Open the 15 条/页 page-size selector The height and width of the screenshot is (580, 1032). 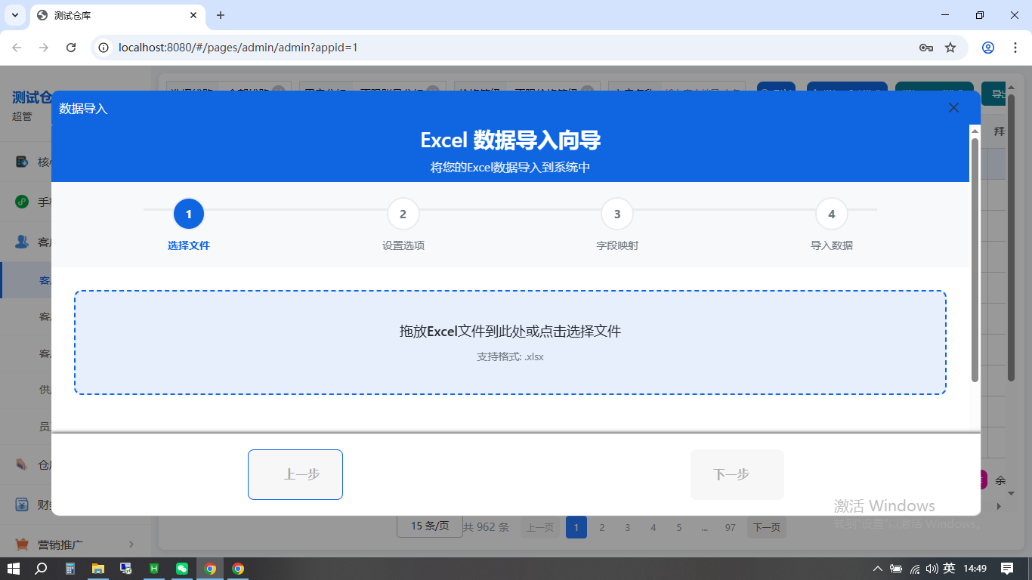pos(429,526)
